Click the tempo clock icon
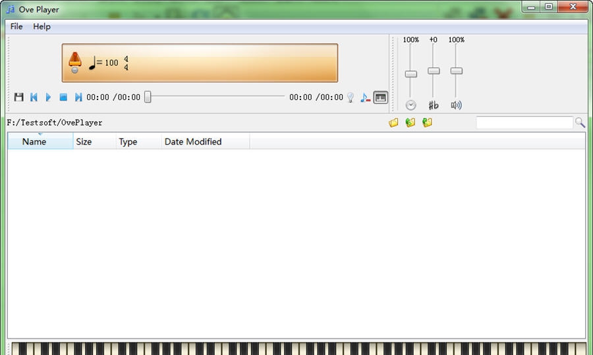 pos(410,105)
